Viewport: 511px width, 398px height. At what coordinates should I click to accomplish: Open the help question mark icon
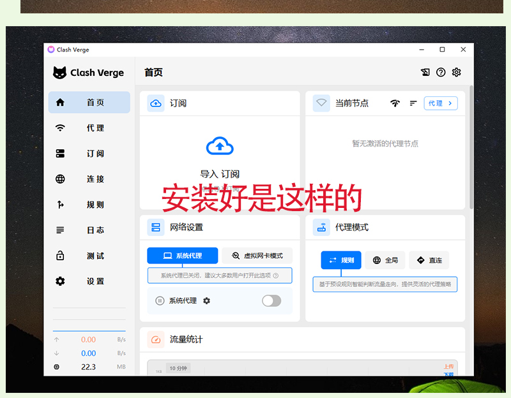pos(441,73)
